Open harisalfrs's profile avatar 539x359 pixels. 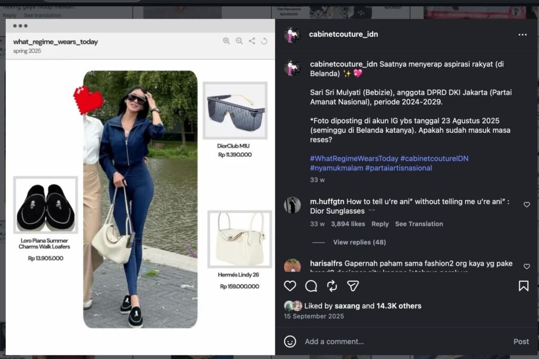click(x=292, y=265)
